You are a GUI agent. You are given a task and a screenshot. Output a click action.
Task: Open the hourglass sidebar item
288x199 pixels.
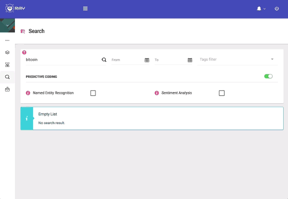tap(7, 64)
